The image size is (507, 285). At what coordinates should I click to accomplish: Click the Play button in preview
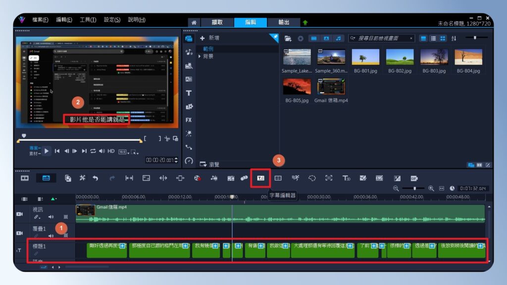click(47, 151)
